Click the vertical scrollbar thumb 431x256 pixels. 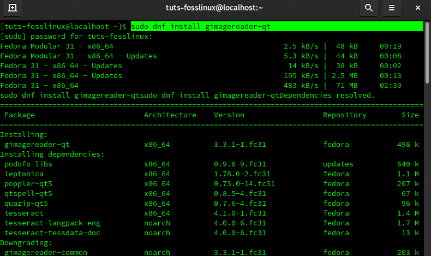pos(427,52)
